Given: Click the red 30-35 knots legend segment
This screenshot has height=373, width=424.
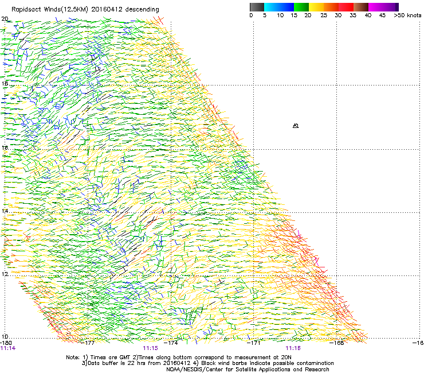Looking at the screenshot, I should click(x=346, y=7).
